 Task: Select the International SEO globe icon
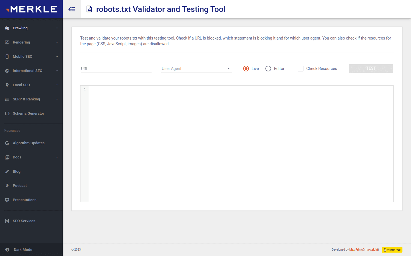(x=7, y=71)
